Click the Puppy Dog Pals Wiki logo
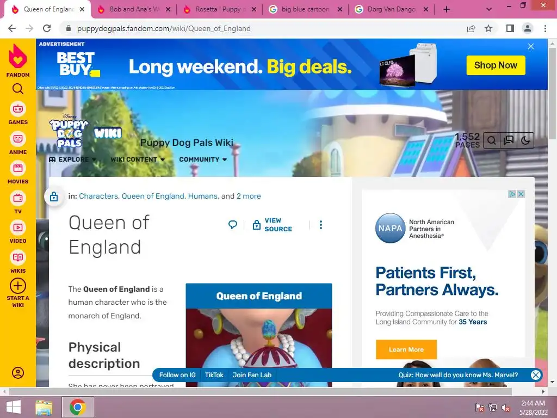 pyautogui.click(x=85, y=131)
